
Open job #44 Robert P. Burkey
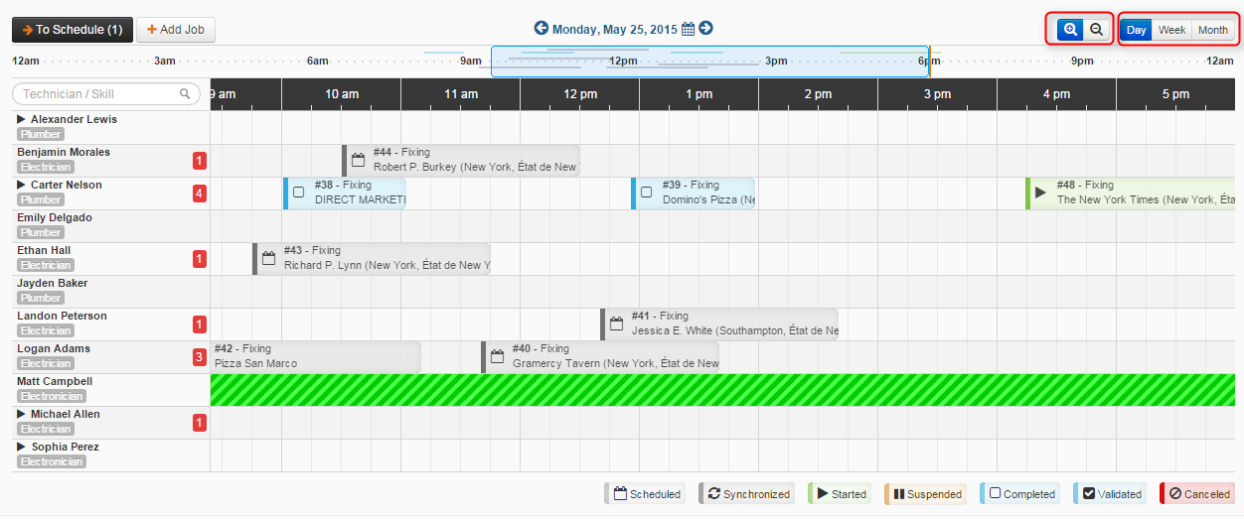pyautogui.click(x=461, y=160)
